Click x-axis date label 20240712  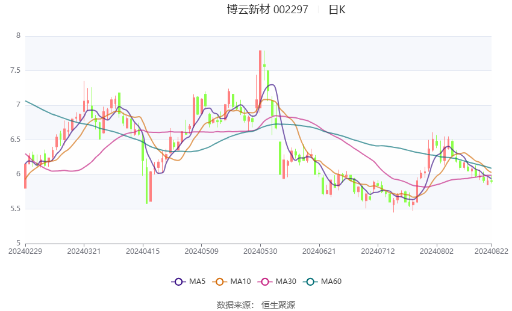click(378, 251)
